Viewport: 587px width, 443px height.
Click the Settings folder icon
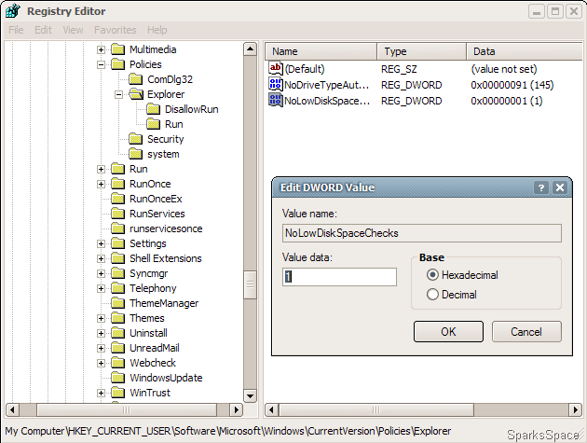118,243
